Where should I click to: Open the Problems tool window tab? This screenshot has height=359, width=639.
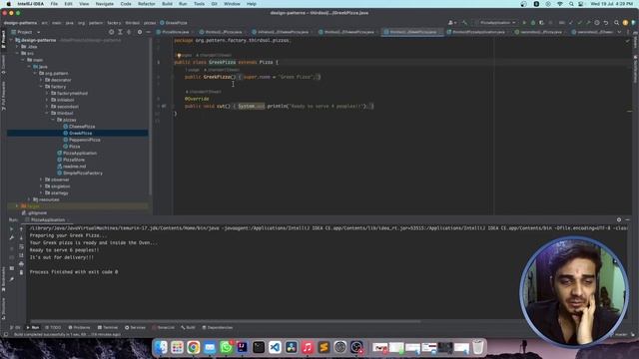[x=79, y=328]
